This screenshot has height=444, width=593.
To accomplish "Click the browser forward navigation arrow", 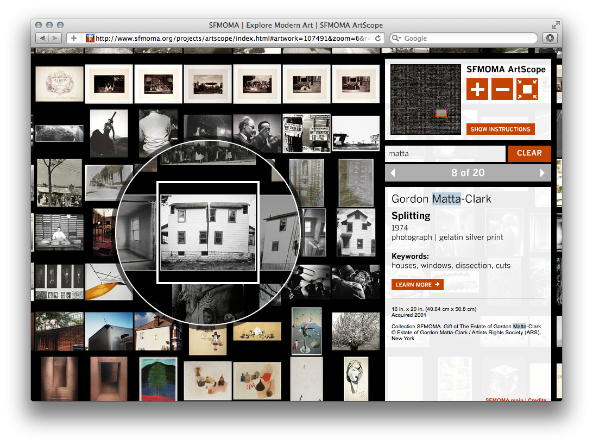I will point(54,38).
